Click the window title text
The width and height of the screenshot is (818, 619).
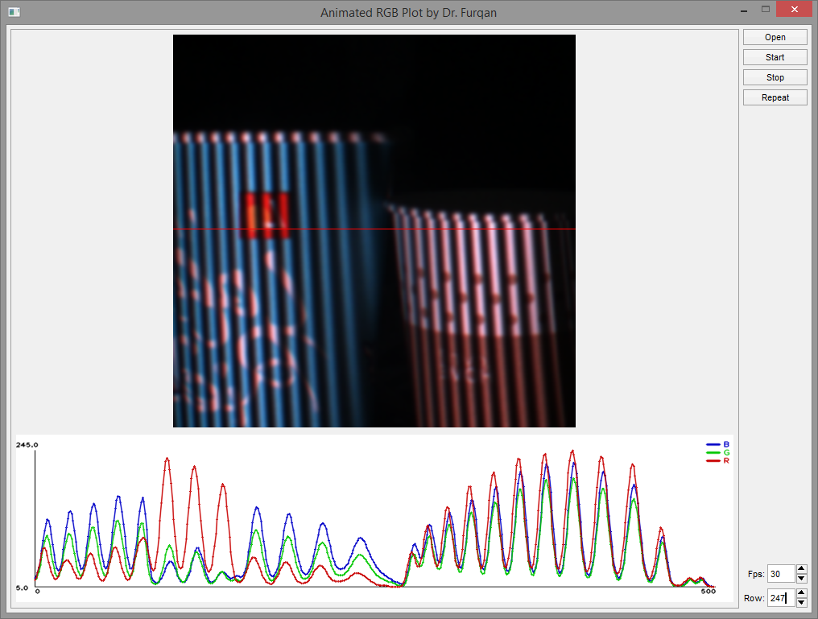[408, 13]
